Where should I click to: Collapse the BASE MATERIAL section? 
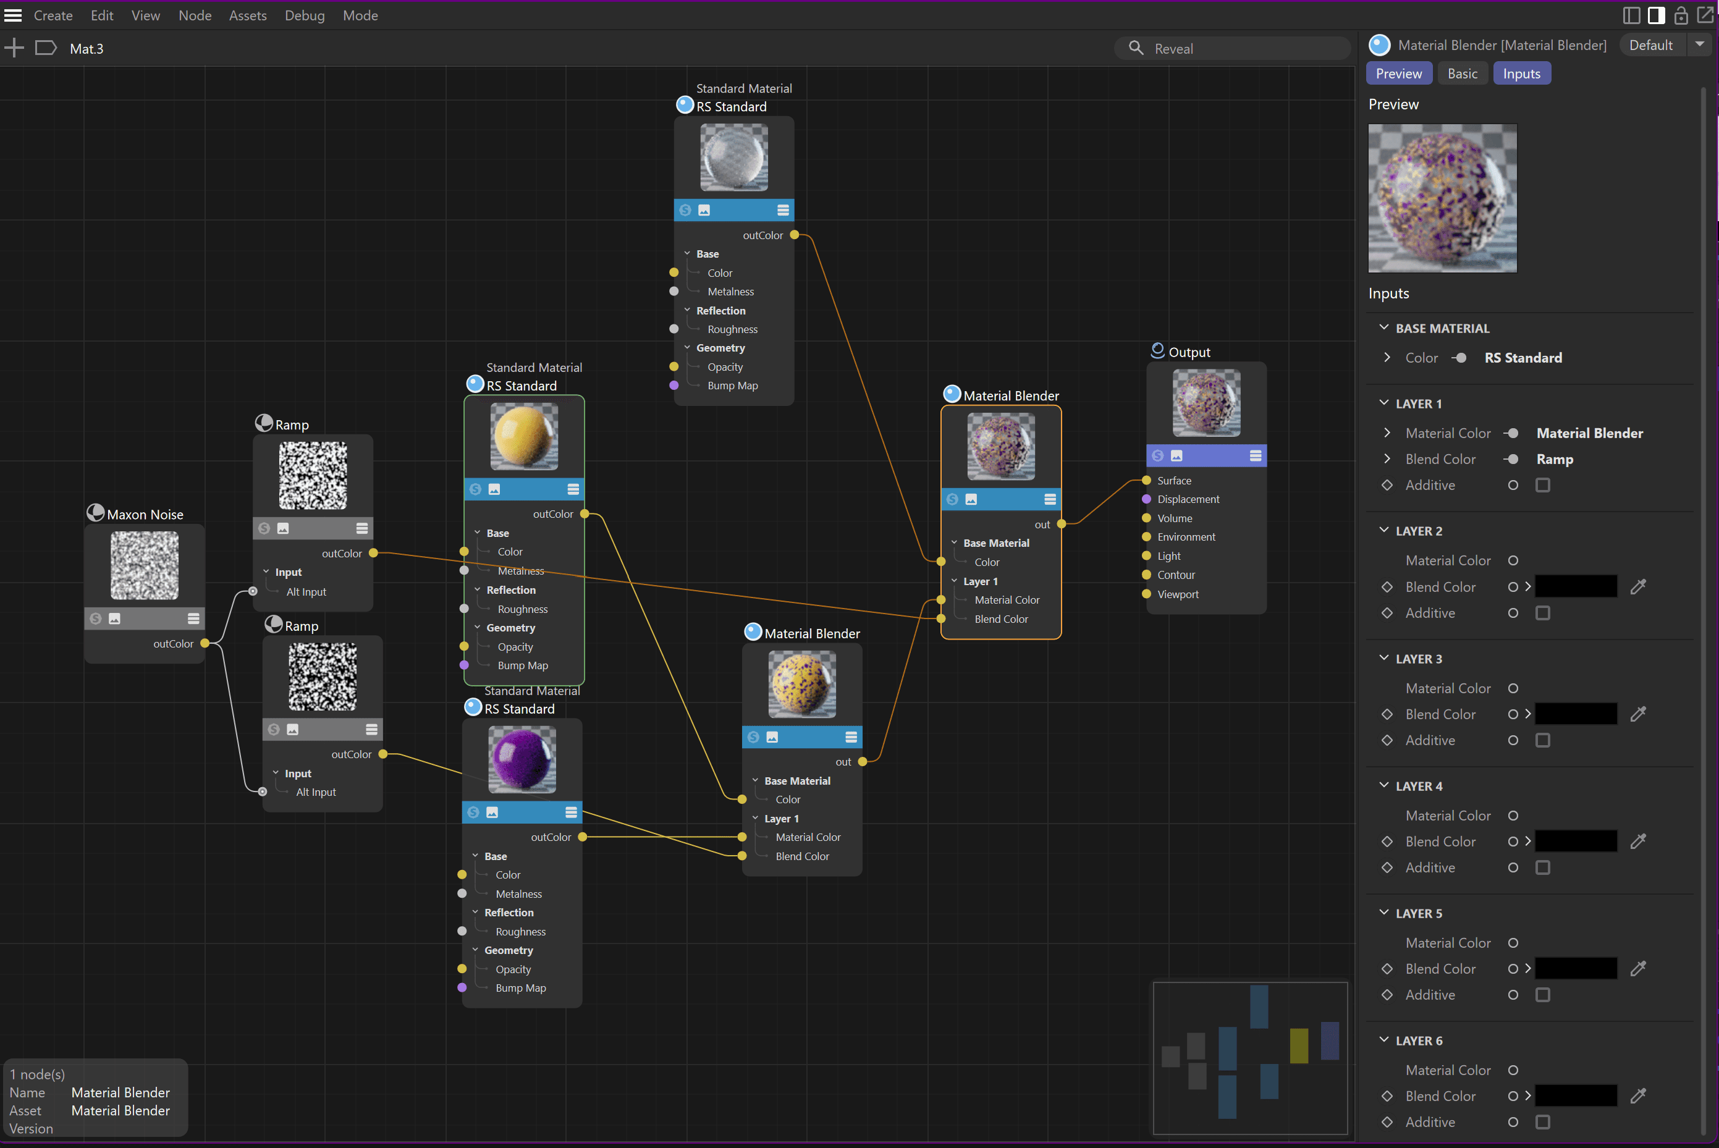(x=1383, y=328)
